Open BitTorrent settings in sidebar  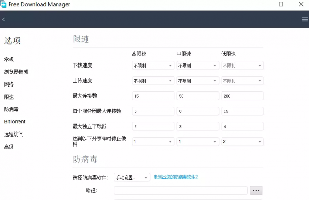tap(15, 121)
